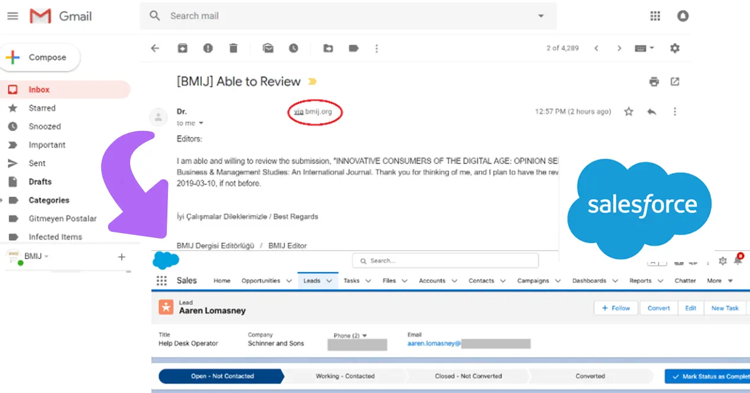
Task: Report this email as spam
Action: 208,48
